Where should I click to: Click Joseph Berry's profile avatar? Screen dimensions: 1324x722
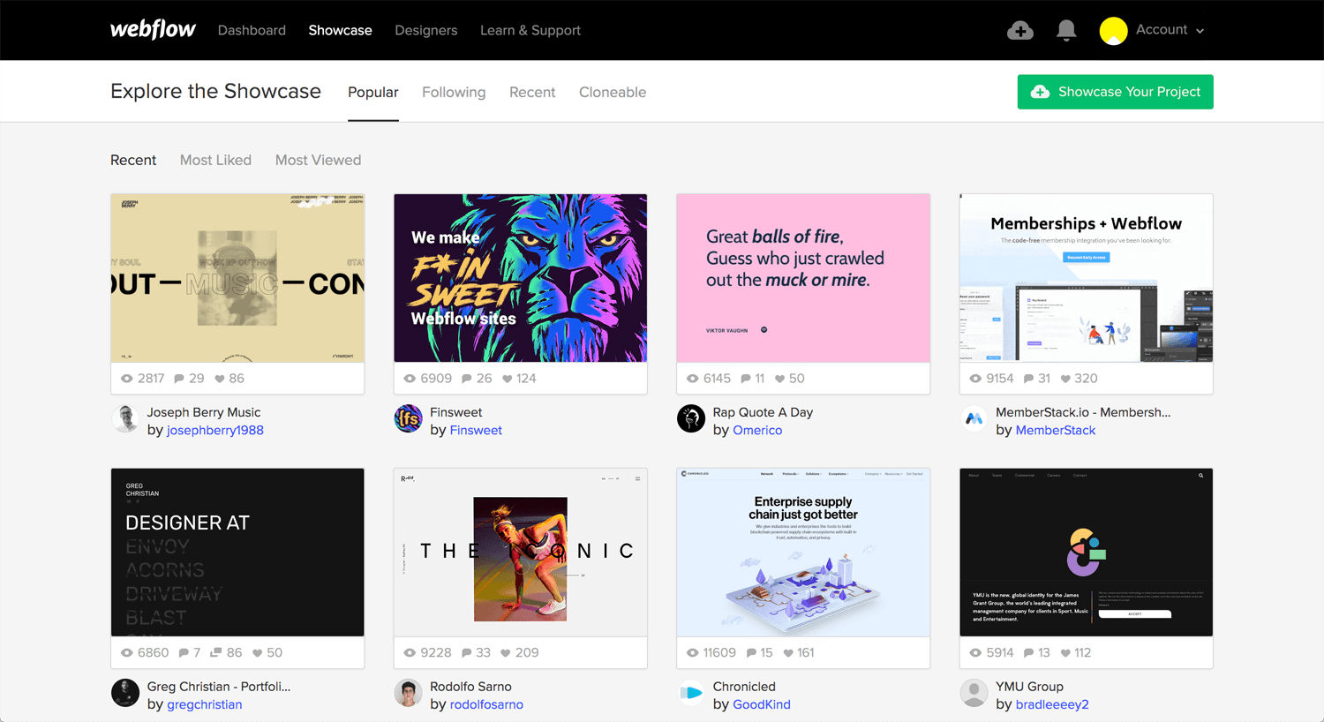(x=125, y=418)
